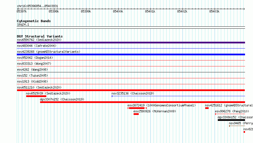Click the esv996278 (Pang2010) label

[232, 111]
